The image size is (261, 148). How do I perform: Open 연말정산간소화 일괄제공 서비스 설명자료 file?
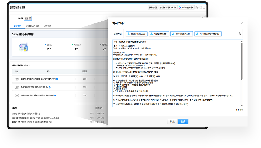[x=35, y=118]
